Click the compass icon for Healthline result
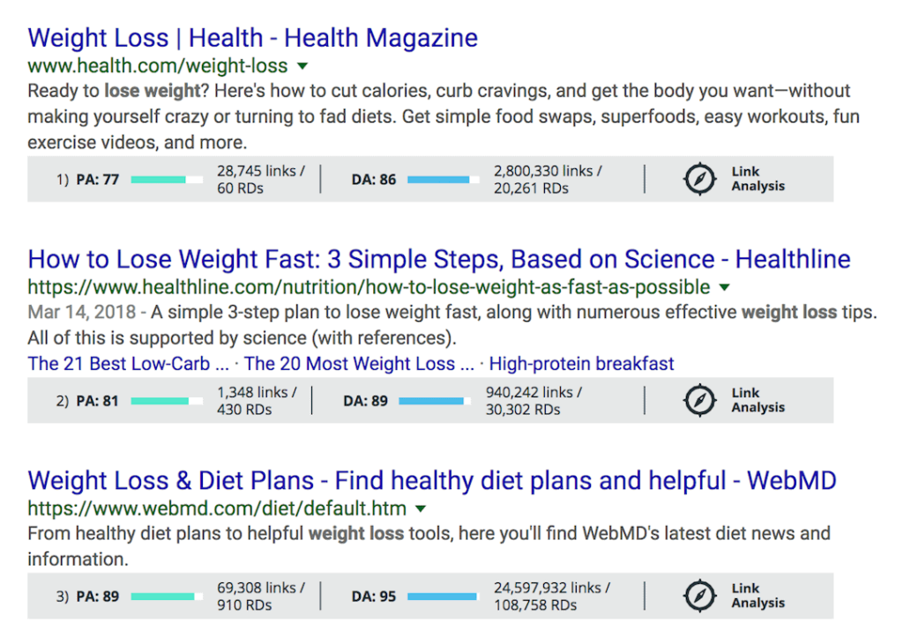The image size is (903, 644). [699, 401]
